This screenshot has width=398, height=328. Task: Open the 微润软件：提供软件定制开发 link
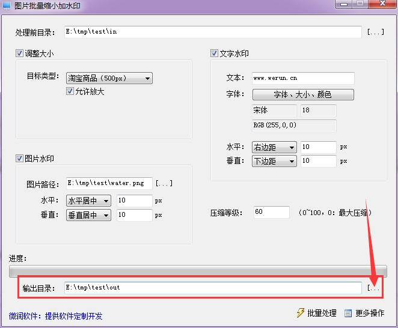pyautogui.click(x=55, y=316)
